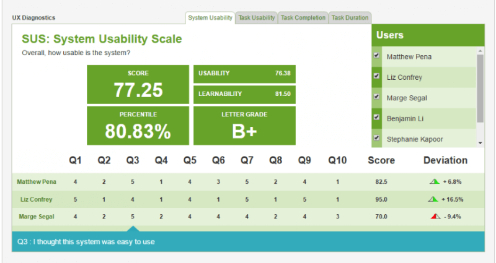Click the Percentile 80.83% tile
This screenshot has height=263, width=496.
tap(138, 126)
